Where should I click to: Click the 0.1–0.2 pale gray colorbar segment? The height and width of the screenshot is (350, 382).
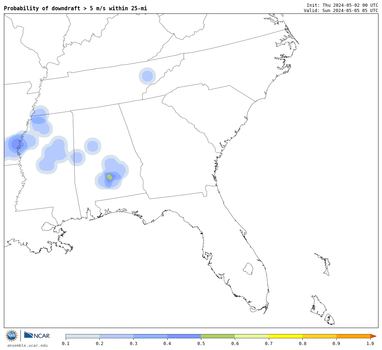click(82, 336)
